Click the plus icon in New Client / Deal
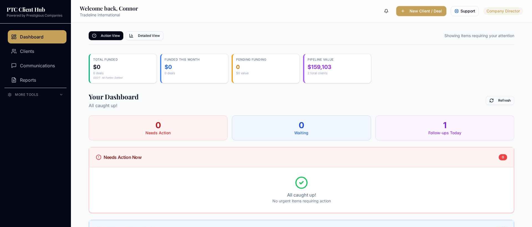 [403, 11]
